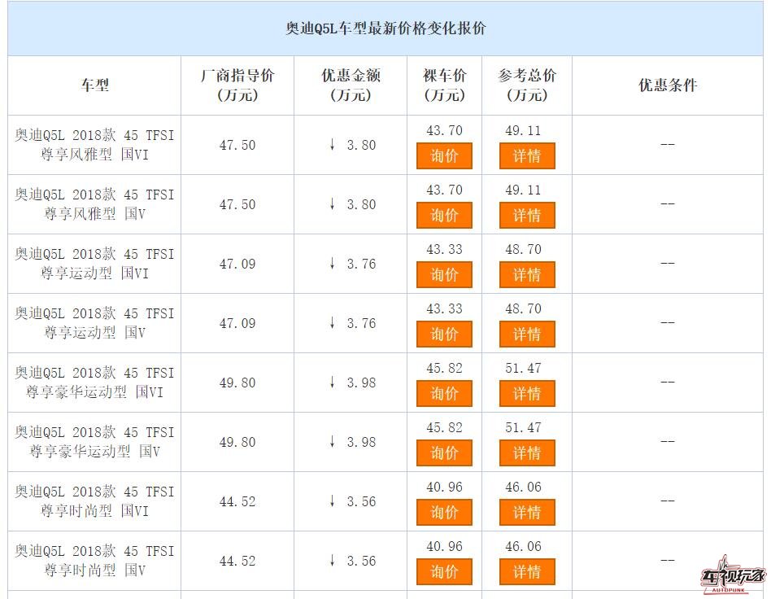Screen dimensions: 771x599
Task: Click 询价 for 尊享时尚型 国VI
Action: (444, 513)
